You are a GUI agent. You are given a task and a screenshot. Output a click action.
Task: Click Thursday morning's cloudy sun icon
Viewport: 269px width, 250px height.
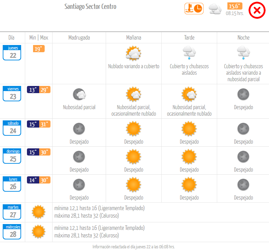click(134, 54)
